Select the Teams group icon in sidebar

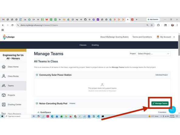(4, 85)
